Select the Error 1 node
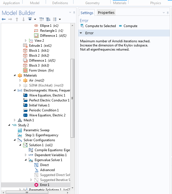The height and width of the screenshot is (194, 172). click(x=45, y=185)
